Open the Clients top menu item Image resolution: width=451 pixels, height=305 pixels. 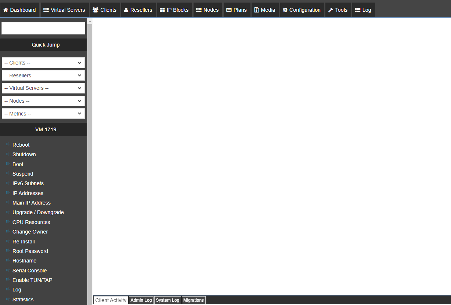point(105,10)
